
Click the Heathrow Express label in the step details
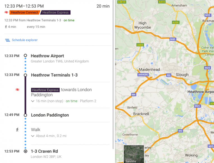45,90
